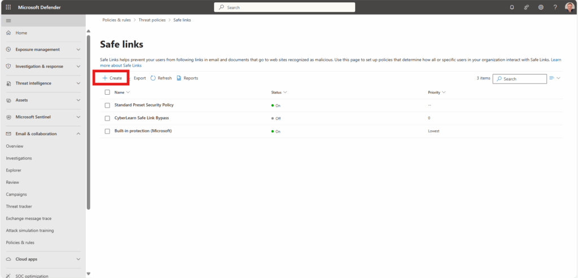The width and height of the screenshot is (578, 278).
Task: Click the Home house icon
Action: click(x=8, y=33)
